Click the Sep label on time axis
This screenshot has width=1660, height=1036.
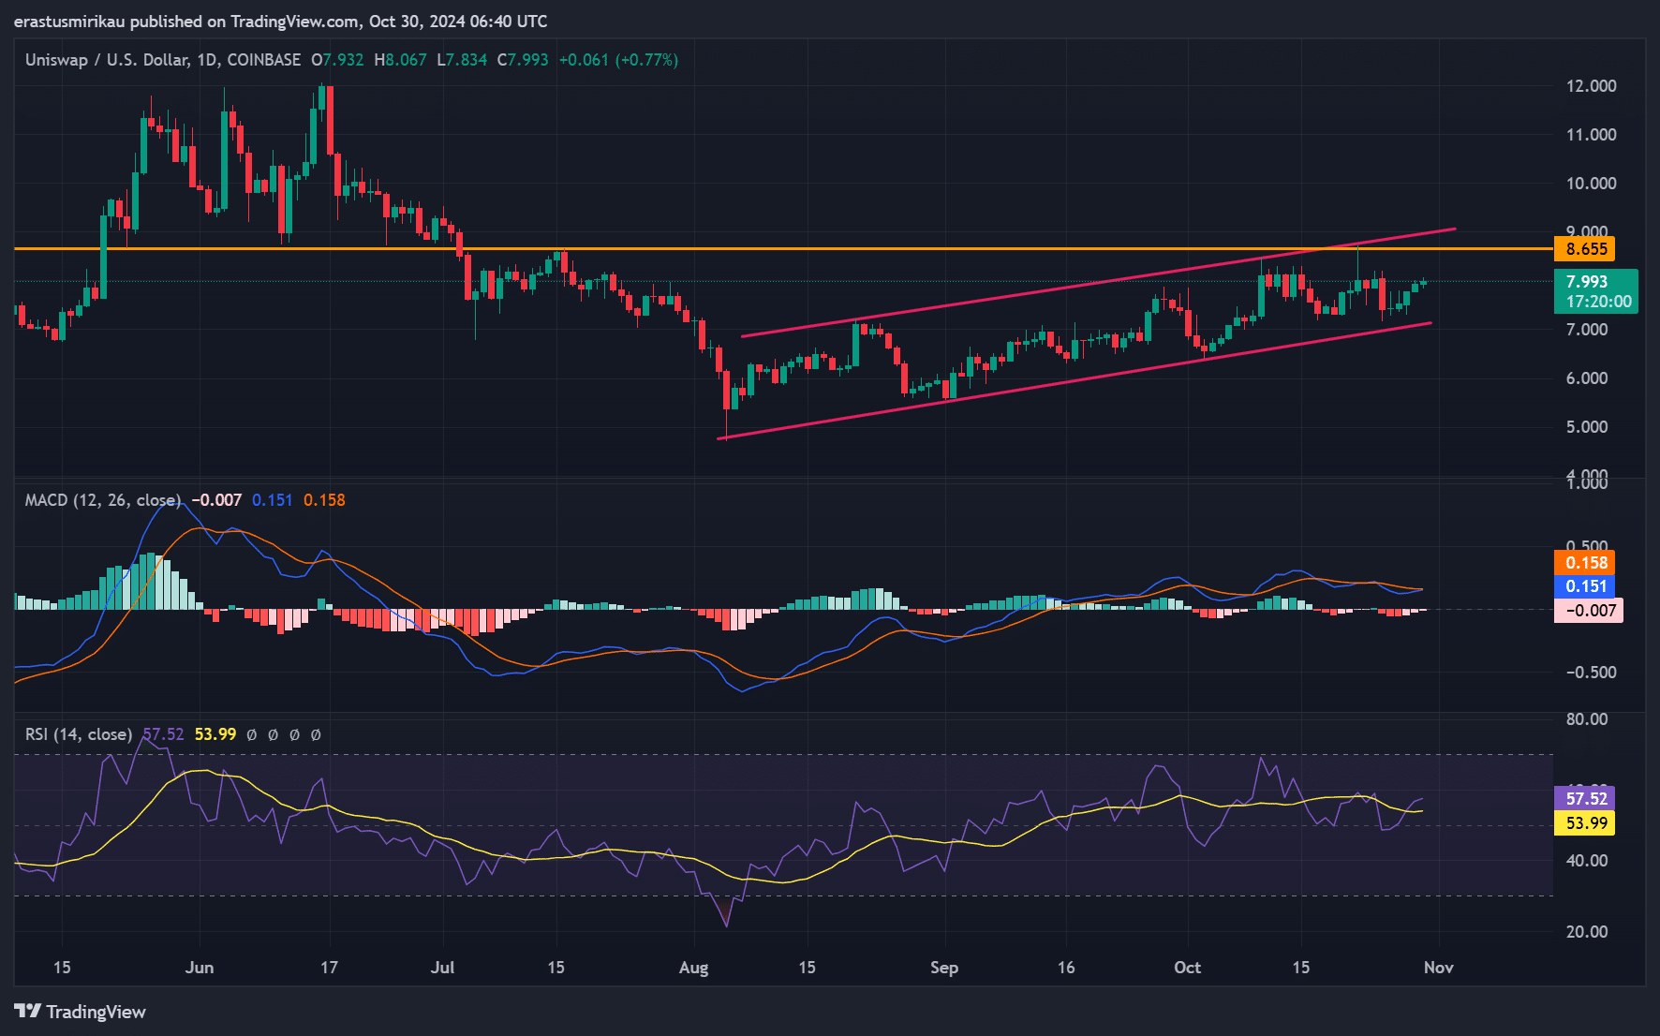tap(943, 968)
